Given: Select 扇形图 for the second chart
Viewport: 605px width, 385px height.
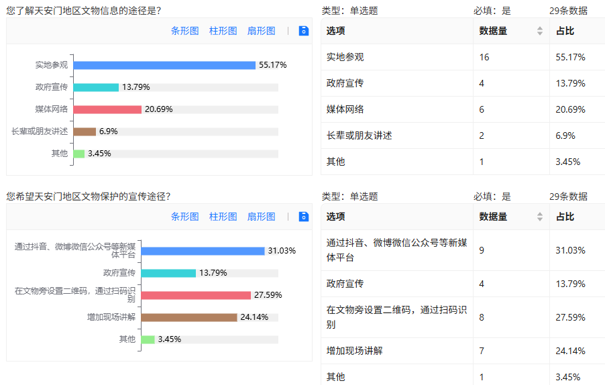Looking at the screenshot, I should click(x=261, y=217).
